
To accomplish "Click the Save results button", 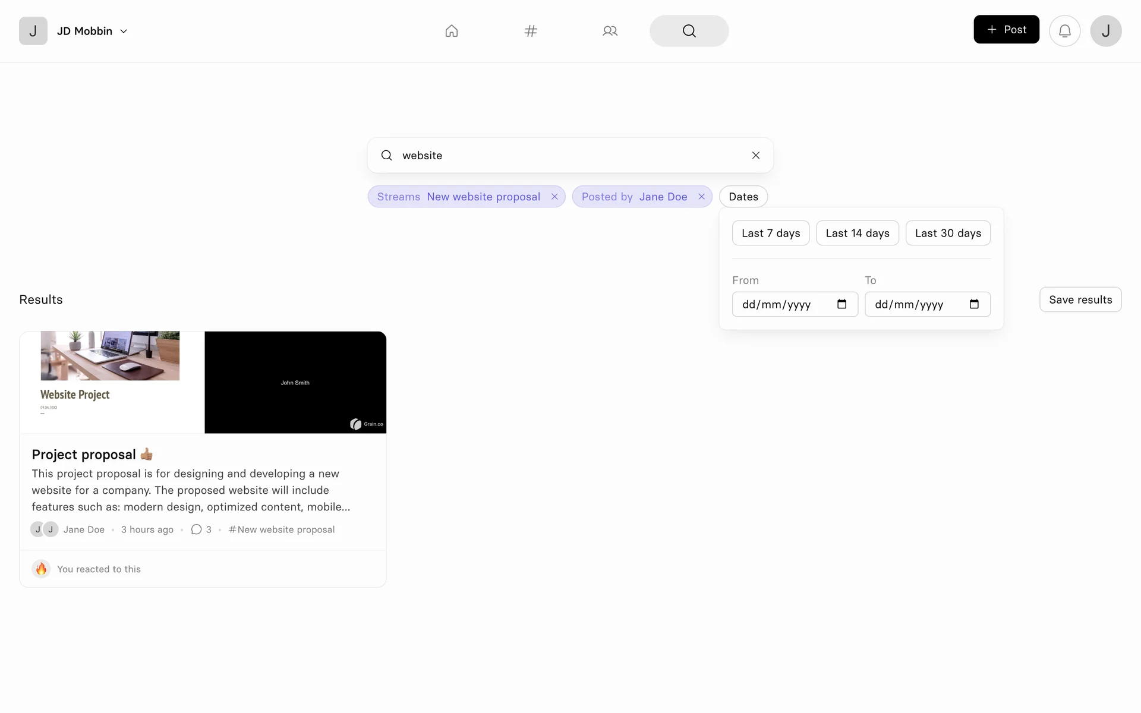I will pos(1080,299).
